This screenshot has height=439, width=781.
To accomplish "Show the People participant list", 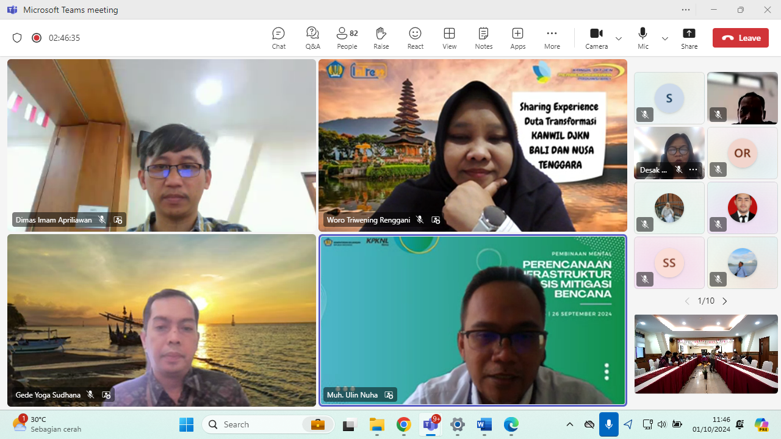I will 347,38.
